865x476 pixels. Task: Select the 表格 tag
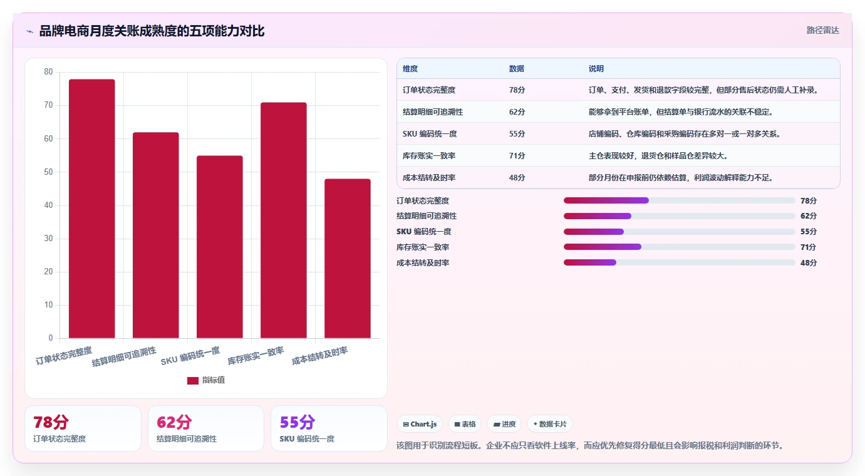tap(465, 424)
